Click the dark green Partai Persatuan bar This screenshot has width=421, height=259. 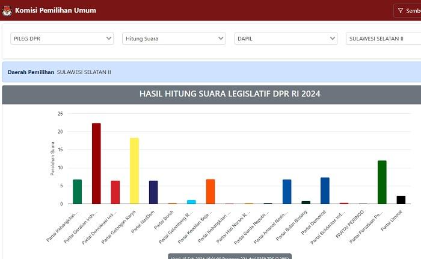(382, 182)
